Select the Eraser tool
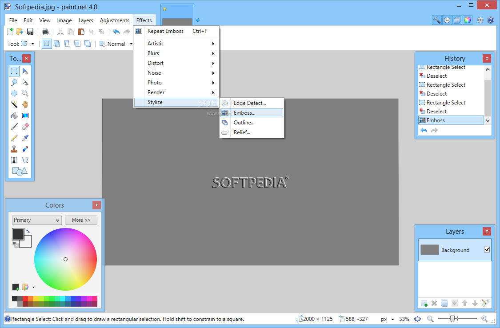This screenshot has width=500, height=328. [25, 127]
